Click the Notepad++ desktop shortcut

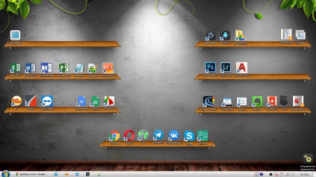[92, 68]
